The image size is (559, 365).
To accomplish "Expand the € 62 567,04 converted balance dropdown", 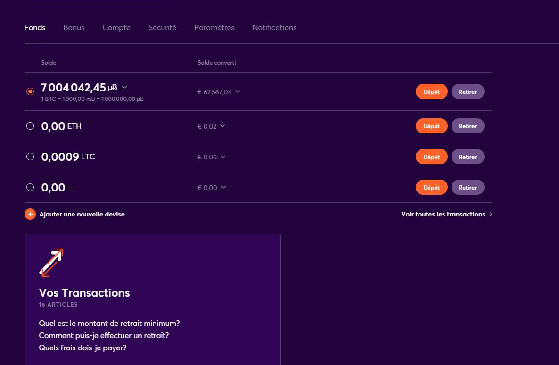I will [238, 91].
